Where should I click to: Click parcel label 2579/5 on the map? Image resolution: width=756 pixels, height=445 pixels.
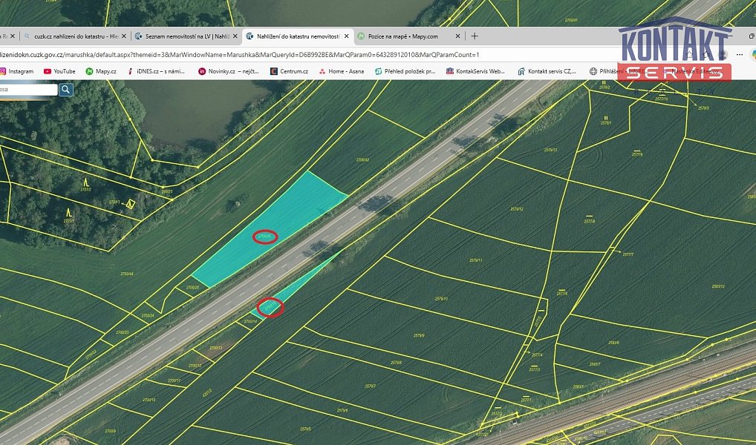[x=306, y=429]
